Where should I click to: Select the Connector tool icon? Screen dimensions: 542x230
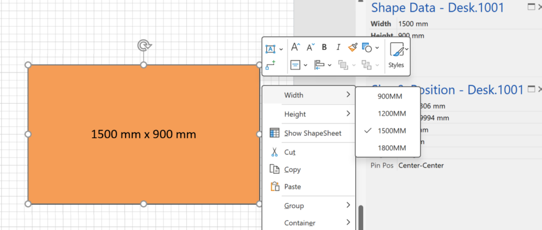pos(270,65)
